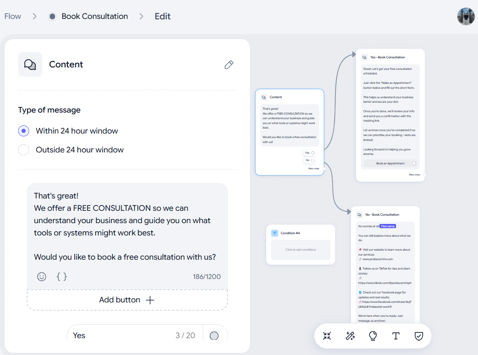Screen dimensions: 478x355
Task: Click the www.probecentrix.com link
Action: (378, 259)
